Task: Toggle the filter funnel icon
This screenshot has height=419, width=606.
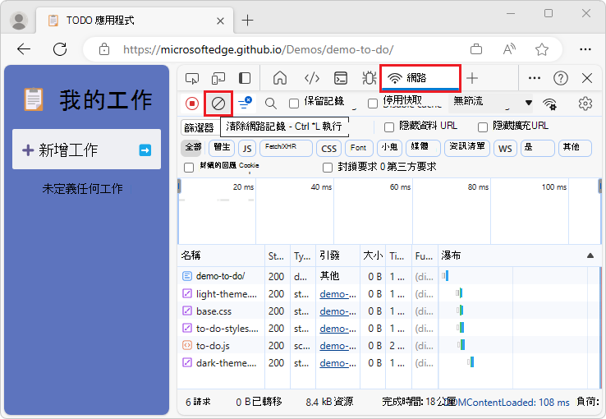Action: [245, 104]
